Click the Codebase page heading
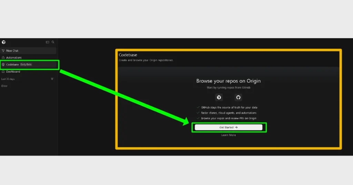Image resolution: width=353 pixels, height=185 pixels. [128, 55]
